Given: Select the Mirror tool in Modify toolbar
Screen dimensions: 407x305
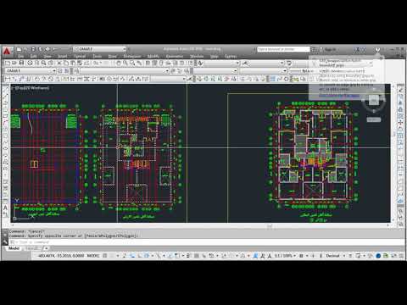Looking at the screenshot, I should 400,103.
